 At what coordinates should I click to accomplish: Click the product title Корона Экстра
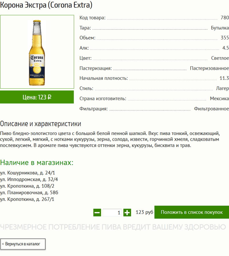point(46,5)
